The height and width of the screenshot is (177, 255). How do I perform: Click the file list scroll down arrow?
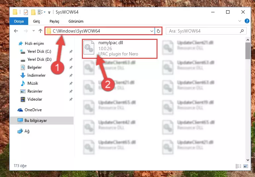tap(248, 160)
